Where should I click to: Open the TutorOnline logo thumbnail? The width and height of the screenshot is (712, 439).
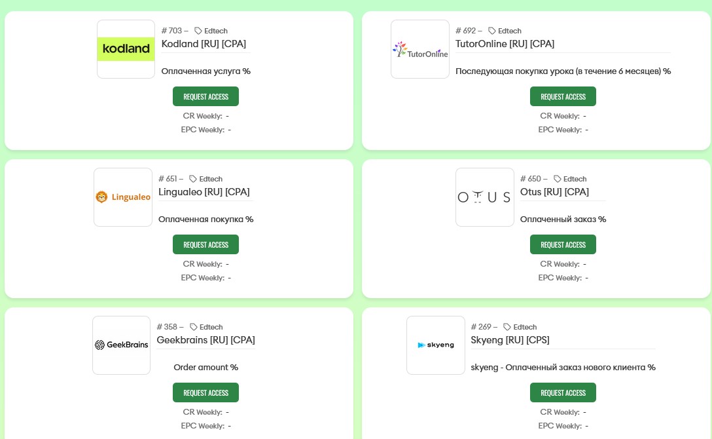(x=419, y=49)
